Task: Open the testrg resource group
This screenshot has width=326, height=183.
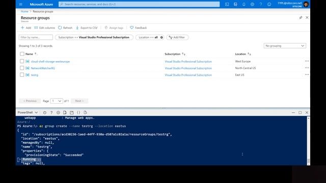Action: click(x=35, y=75)
